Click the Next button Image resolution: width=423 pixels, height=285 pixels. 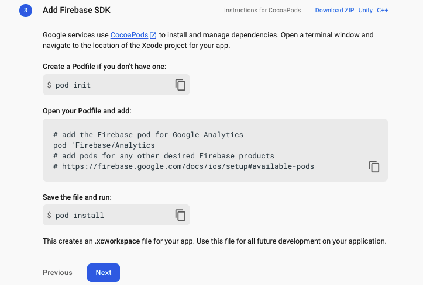[104, 273]
